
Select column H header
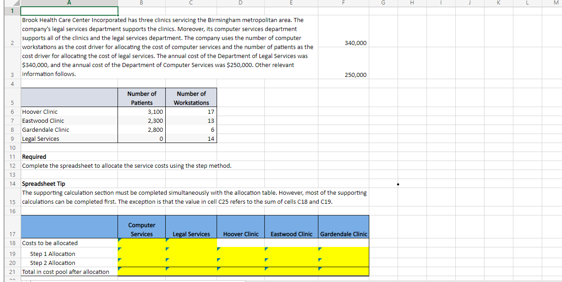pos(411,3)
